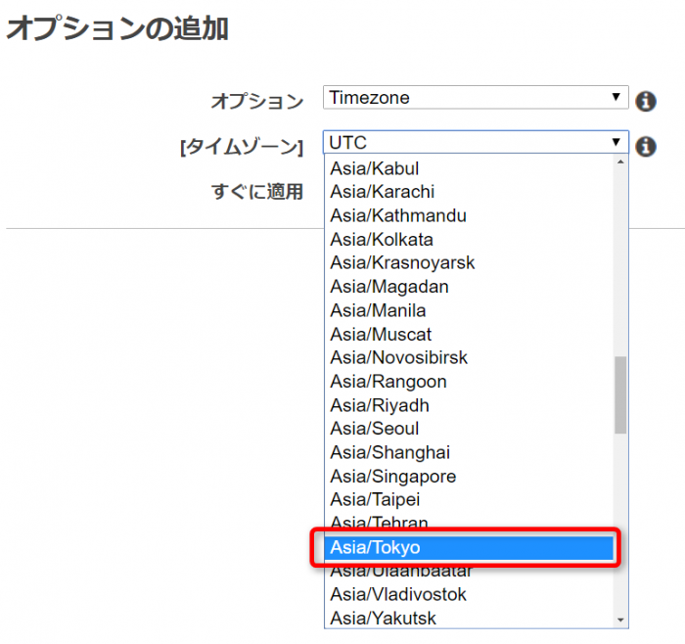Screen dimensions: 685x644
Task: Choose Asia/Taipei from the list
Action: click(469, 500)
